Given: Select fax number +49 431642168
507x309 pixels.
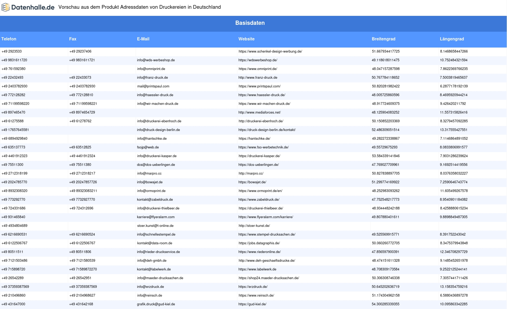Looking at the screenshot, I should coord(81,304).
